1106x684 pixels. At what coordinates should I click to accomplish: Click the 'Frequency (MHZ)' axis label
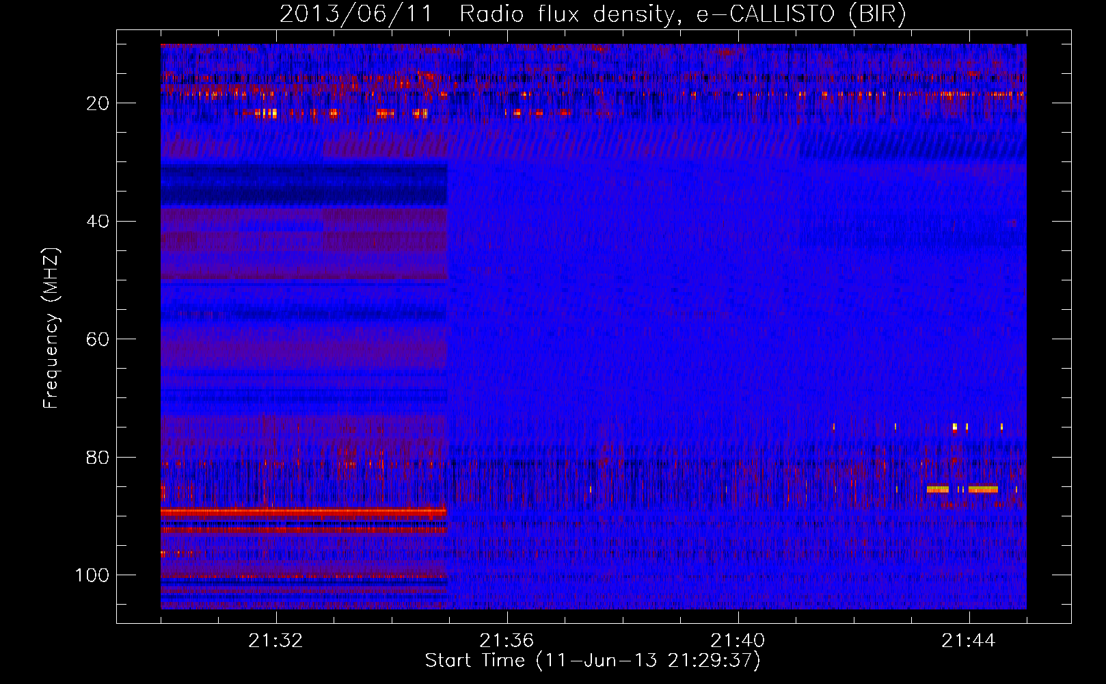point(51,328)
